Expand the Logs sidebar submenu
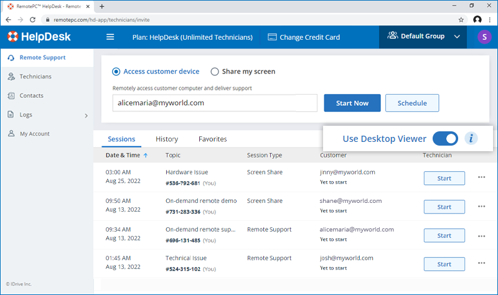This screenshot has height=295, width=498. point(86,115)
